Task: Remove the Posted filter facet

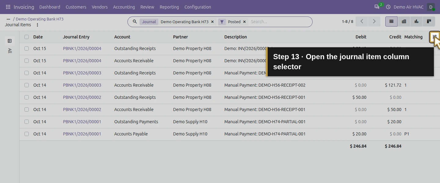Action: coord(244,22)
